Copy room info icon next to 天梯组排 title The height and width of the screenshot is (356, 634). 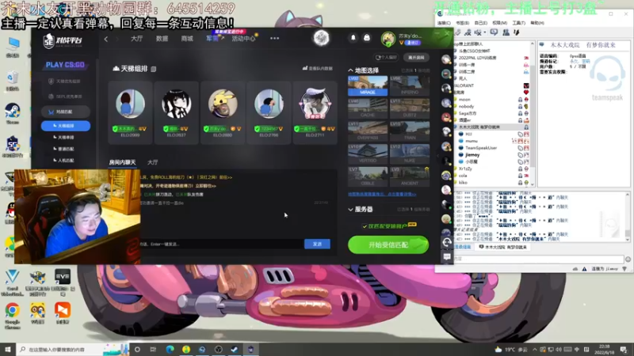(x=154, y=69)
